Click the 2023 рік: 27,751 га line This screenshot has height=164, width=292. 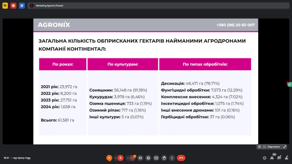click(59, 100)
